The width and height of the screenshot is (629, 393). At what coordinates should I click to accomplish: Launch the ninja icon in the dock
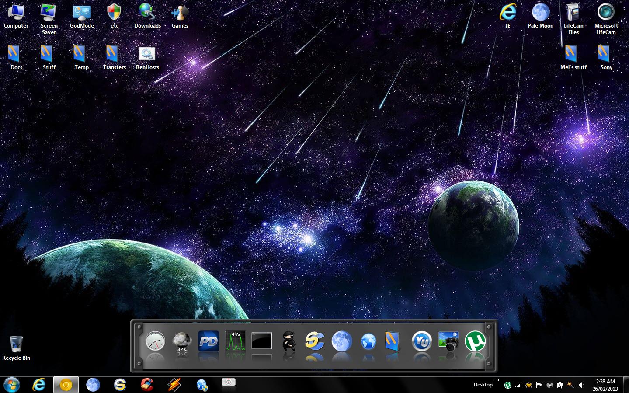click(288, 341)
